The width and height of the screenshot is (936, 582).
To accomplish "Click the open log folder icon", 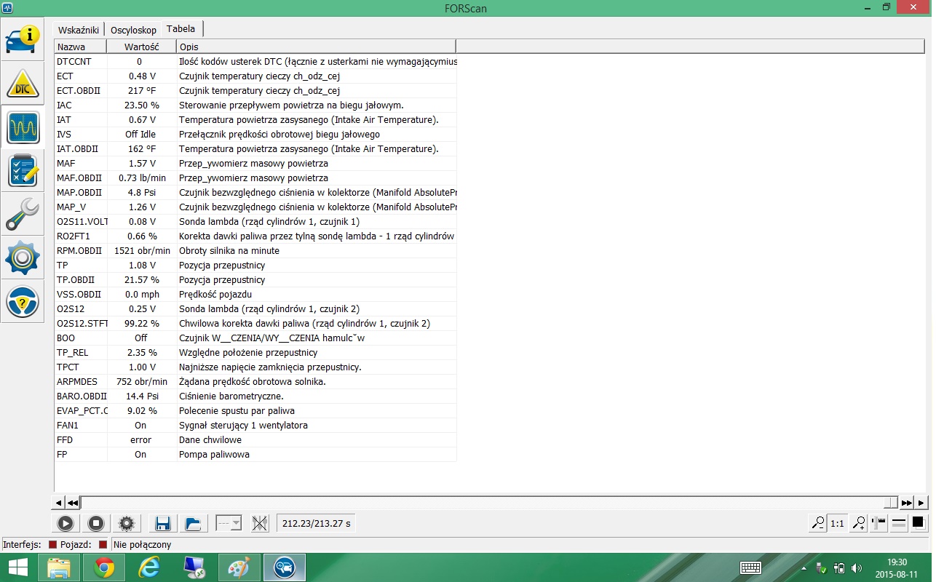I will pos(192,523).
